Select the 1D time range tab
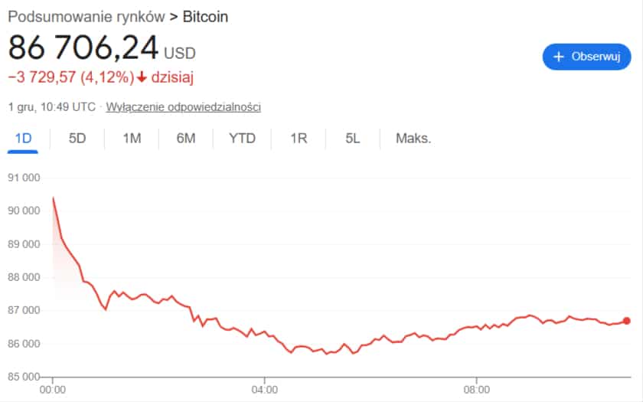Image resolution: width=643 pixels, height=402 pixels. (23, 139)
